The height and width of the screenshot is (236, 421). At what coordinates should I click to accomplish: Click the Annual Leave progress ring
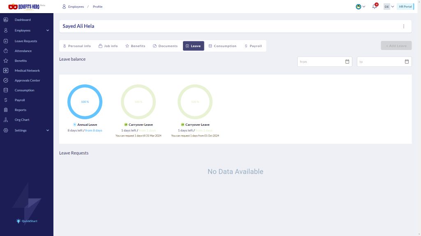tap(85, 102)
